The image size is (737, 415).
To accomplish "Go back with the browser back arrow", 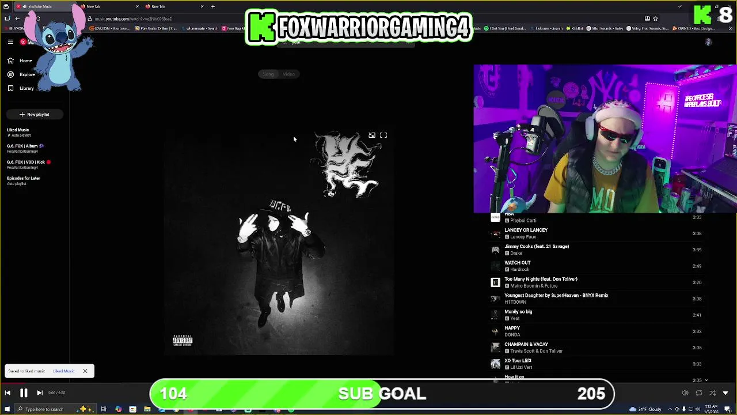I will point(17,18).
